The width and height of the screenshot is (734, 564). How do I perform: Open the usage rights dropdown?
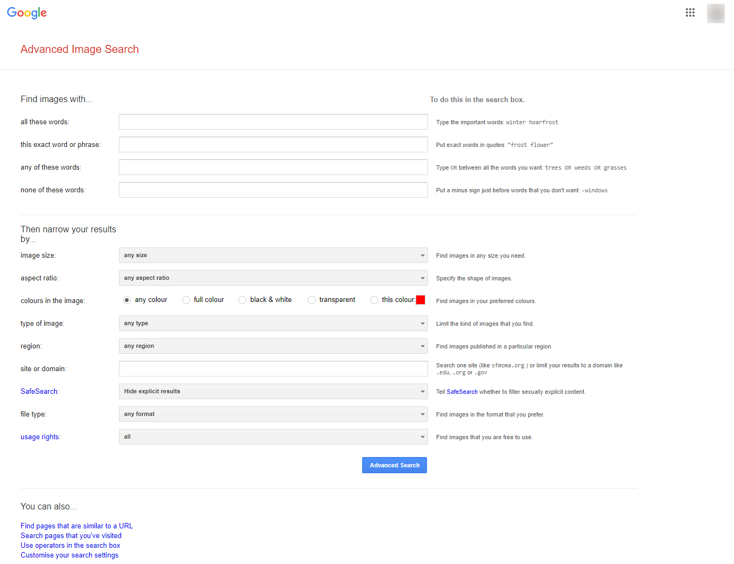coord(273,437)
